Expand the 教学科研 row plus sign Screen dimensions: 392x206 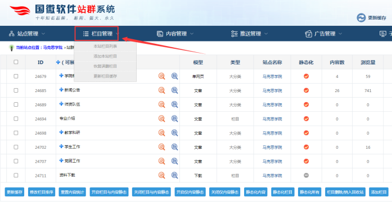pyautogui.click(x=61, y=132)
